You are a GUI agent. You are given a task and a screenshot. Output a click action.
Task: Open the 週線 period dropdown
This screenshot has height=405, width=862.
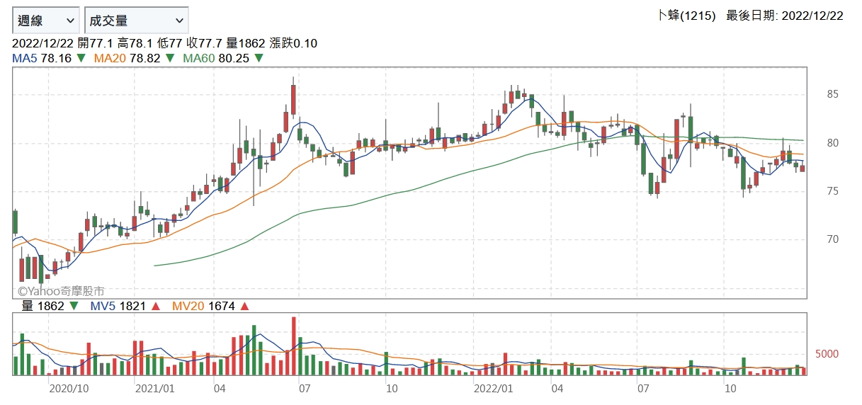coord(46,21)
